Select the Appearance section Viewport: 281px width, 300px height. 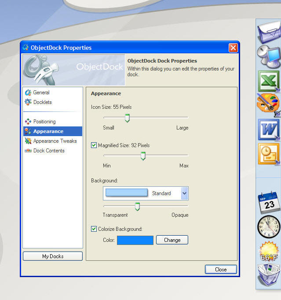coord(53,131)
